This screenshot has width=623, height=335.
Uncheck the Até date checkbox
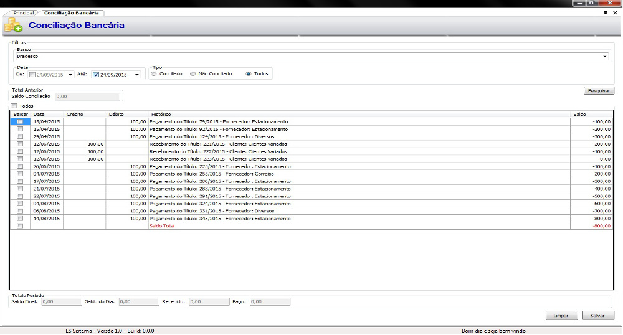pos(95,75)
